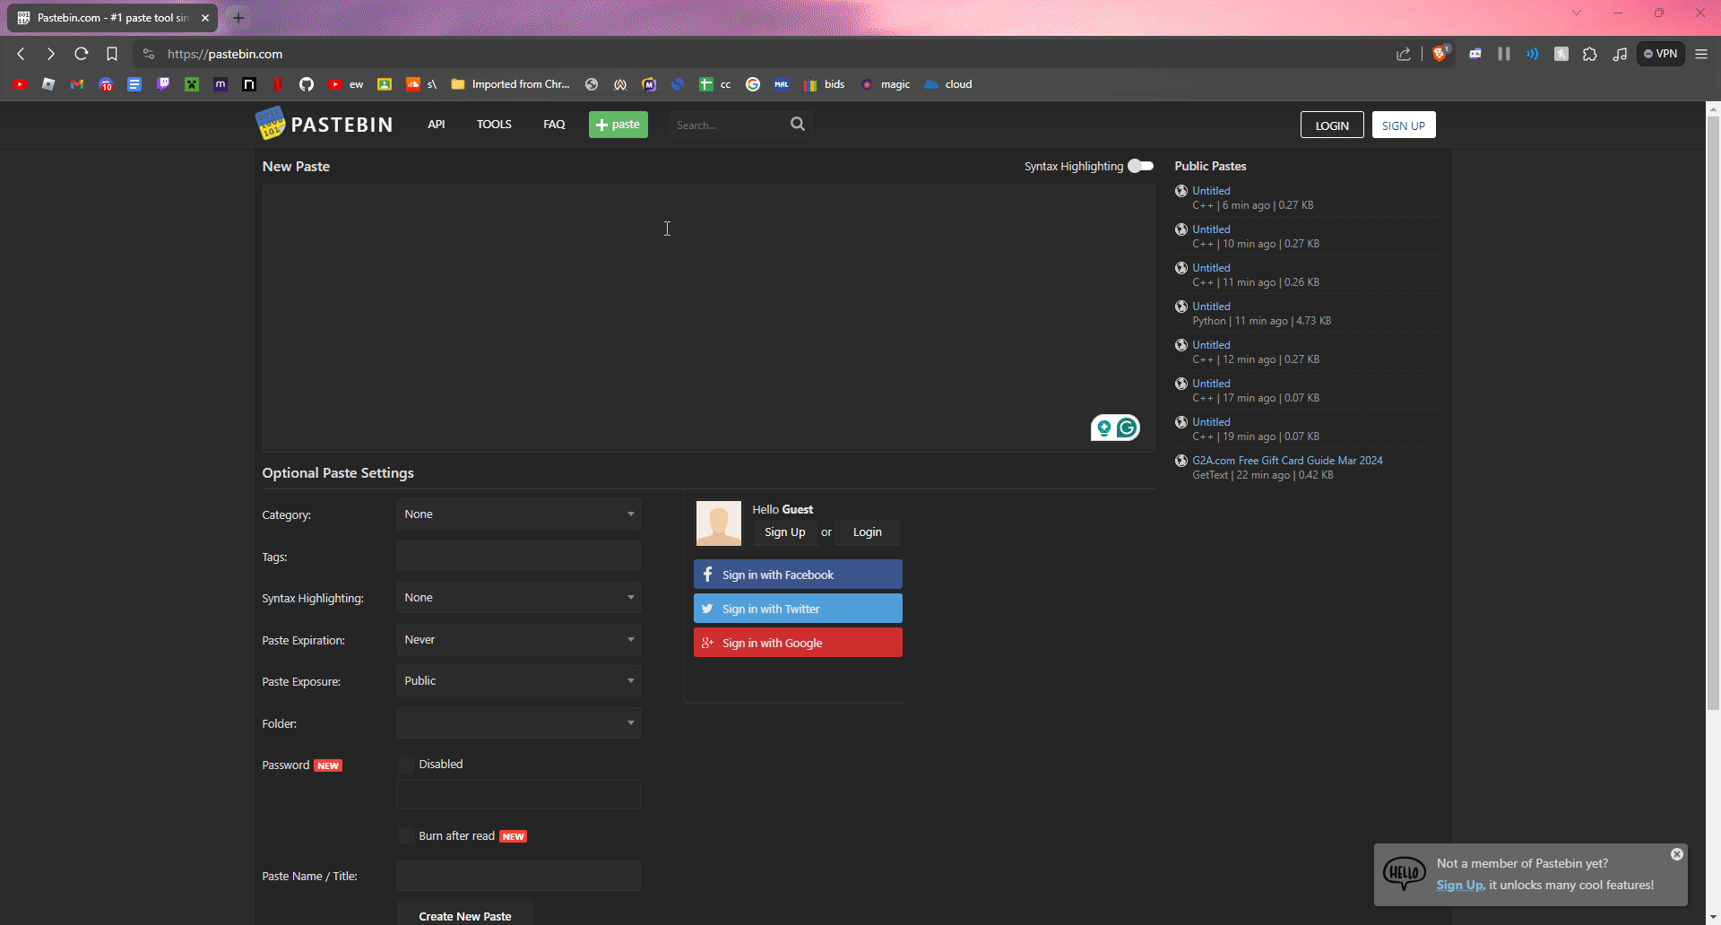Click the Paste Name / Title field
The width and height of the screenshot is (1721, 925).
click(519, 876)
